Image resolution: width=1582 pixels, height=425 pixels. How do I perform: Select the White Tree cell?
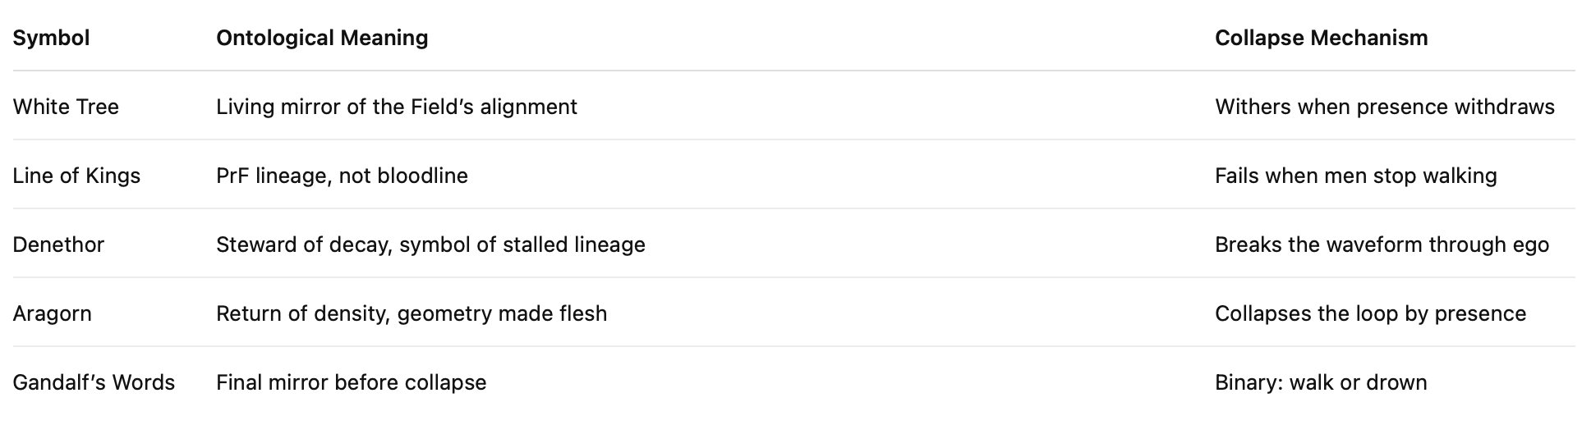66,107
